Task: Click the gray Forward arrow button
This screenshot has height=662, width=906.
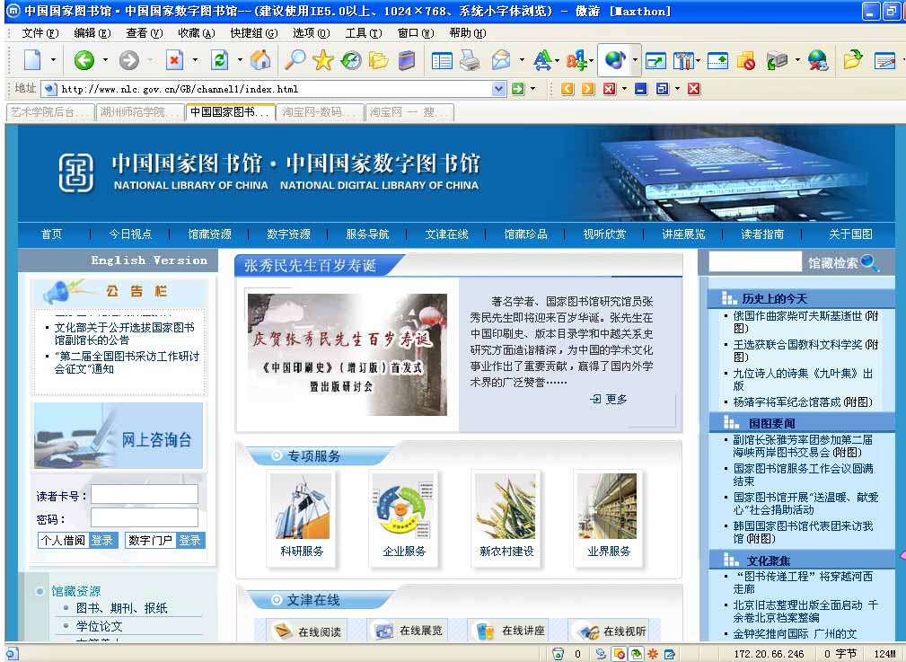Action: (x=128, y=59)
